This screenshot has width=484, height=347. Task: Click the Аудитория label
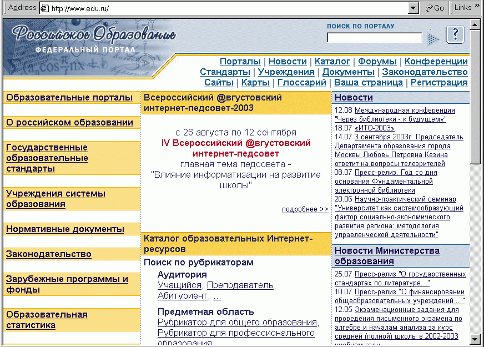182,274
